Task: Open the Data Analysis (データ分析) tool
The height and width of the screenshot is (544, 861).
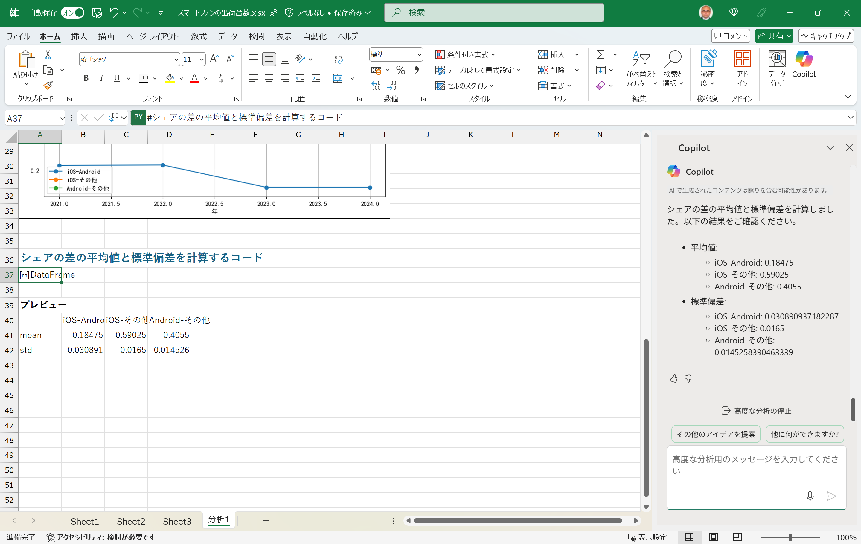Action: point(777,68)
